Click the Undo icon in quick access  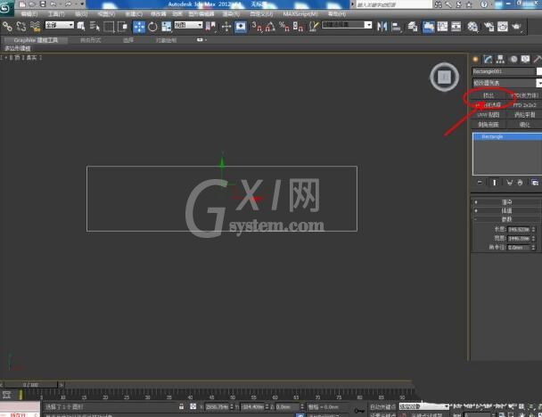(x=53, y=4)
